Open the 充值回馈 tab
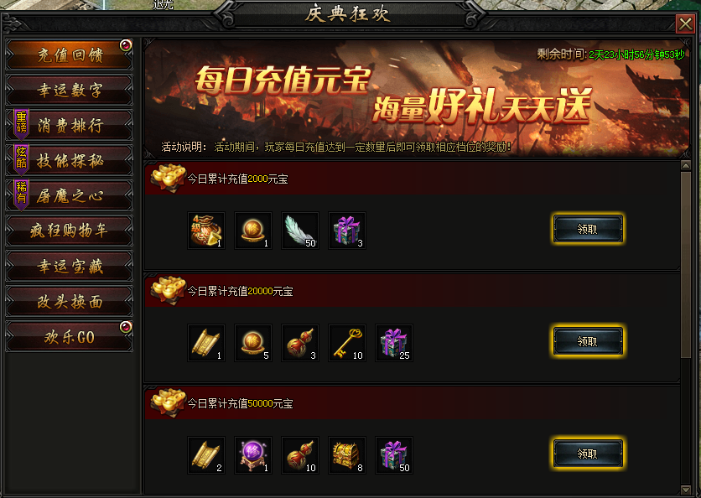This screenshot has width=701, height=498. 70,55
